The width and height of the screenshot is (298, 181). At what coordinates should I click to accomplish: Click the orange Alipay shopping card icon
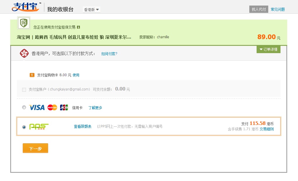(32, 75)
